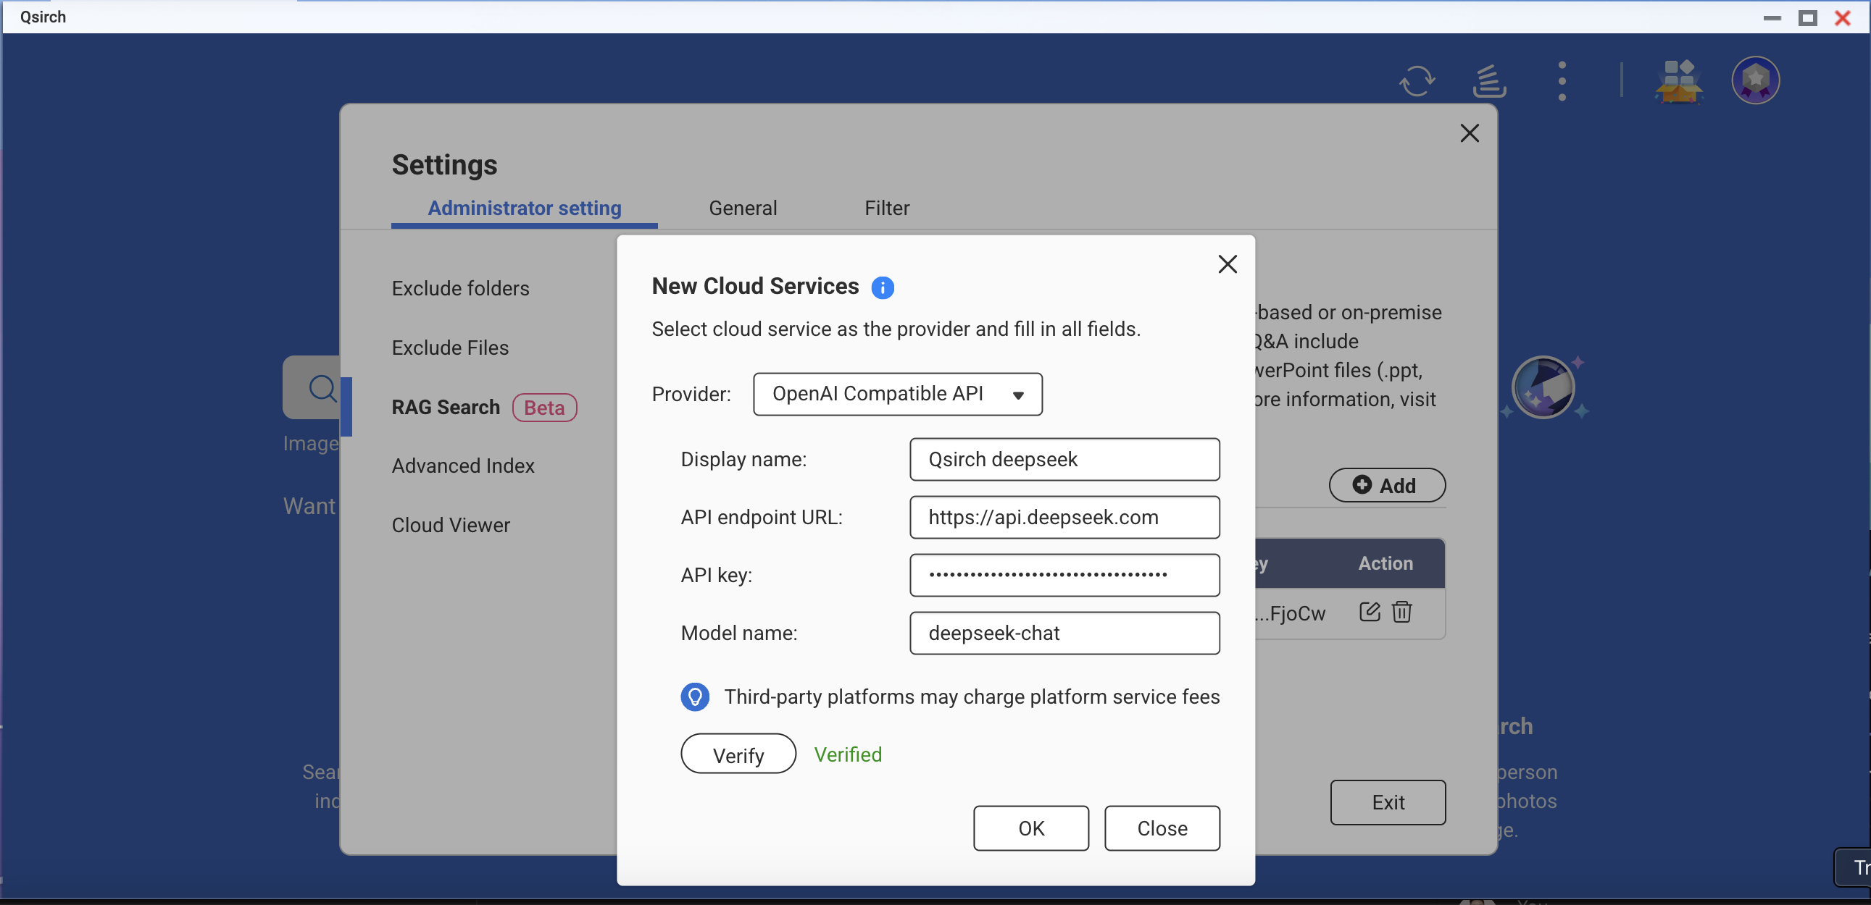
Task: Close the New Cloud Services dialog with X
Action: click(1227, 264)
